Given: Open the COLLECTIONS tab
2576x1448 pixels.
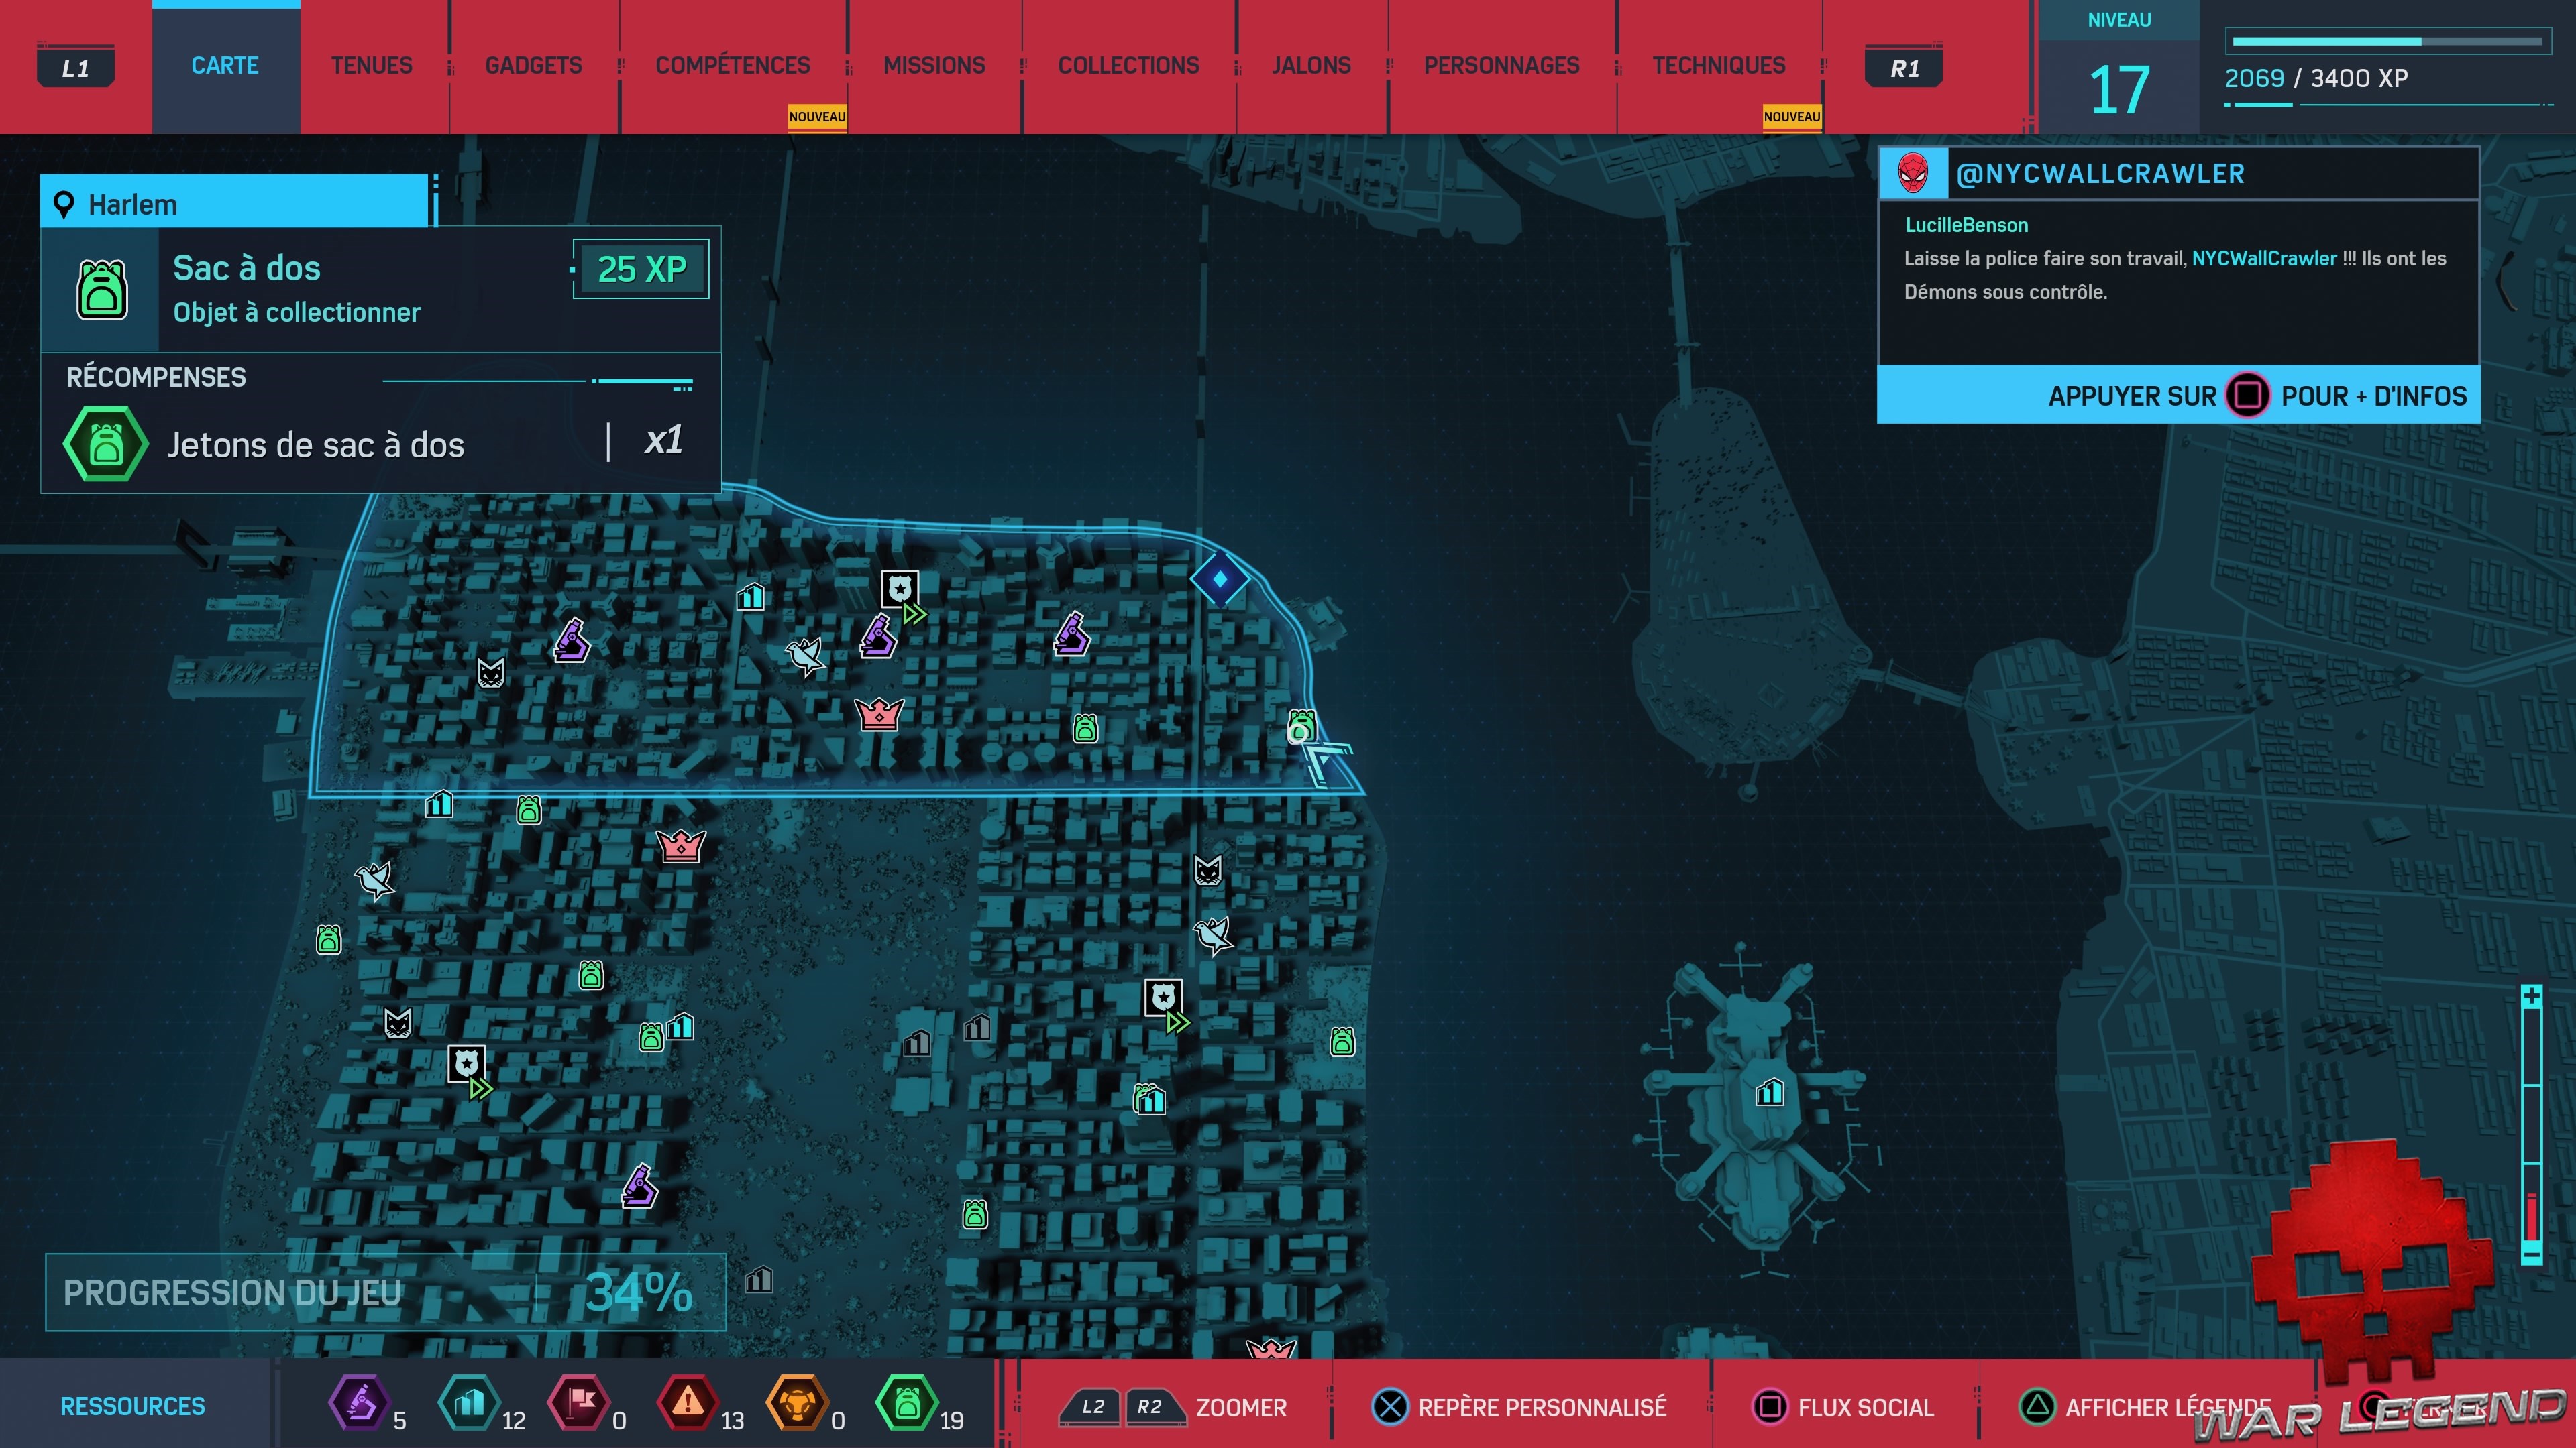Looking at the screenshot, I should click(1128, 66).
